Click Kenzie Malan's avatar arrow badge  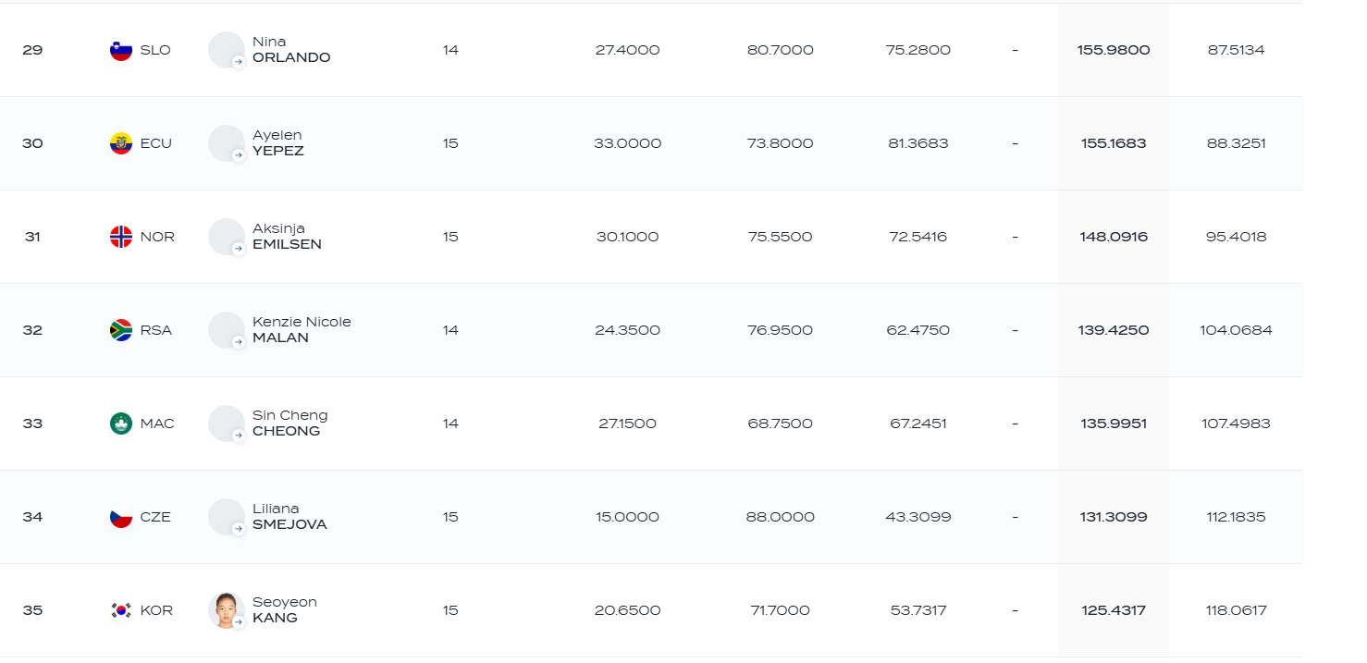pyautogui.click(x=238, y=342)
